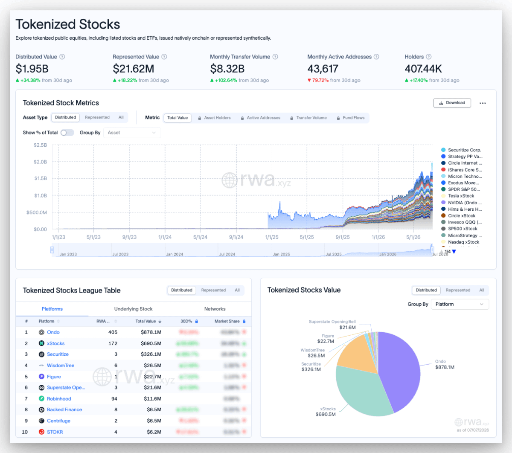Image resolution: width=512 pixels, height=453 pixels.
Task: Switch to the Underlying Stock tab
Action: pos(133,309)
